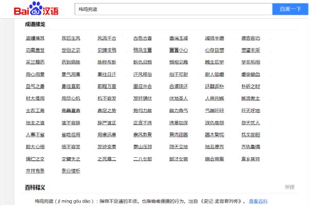Open idiom 用心用意
This screenshot has height=206, width=309.
click(35, 74)
